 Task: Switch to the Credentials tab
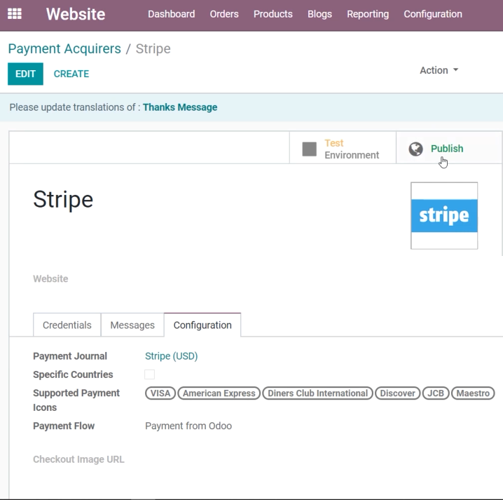click(x=67, y=325)
